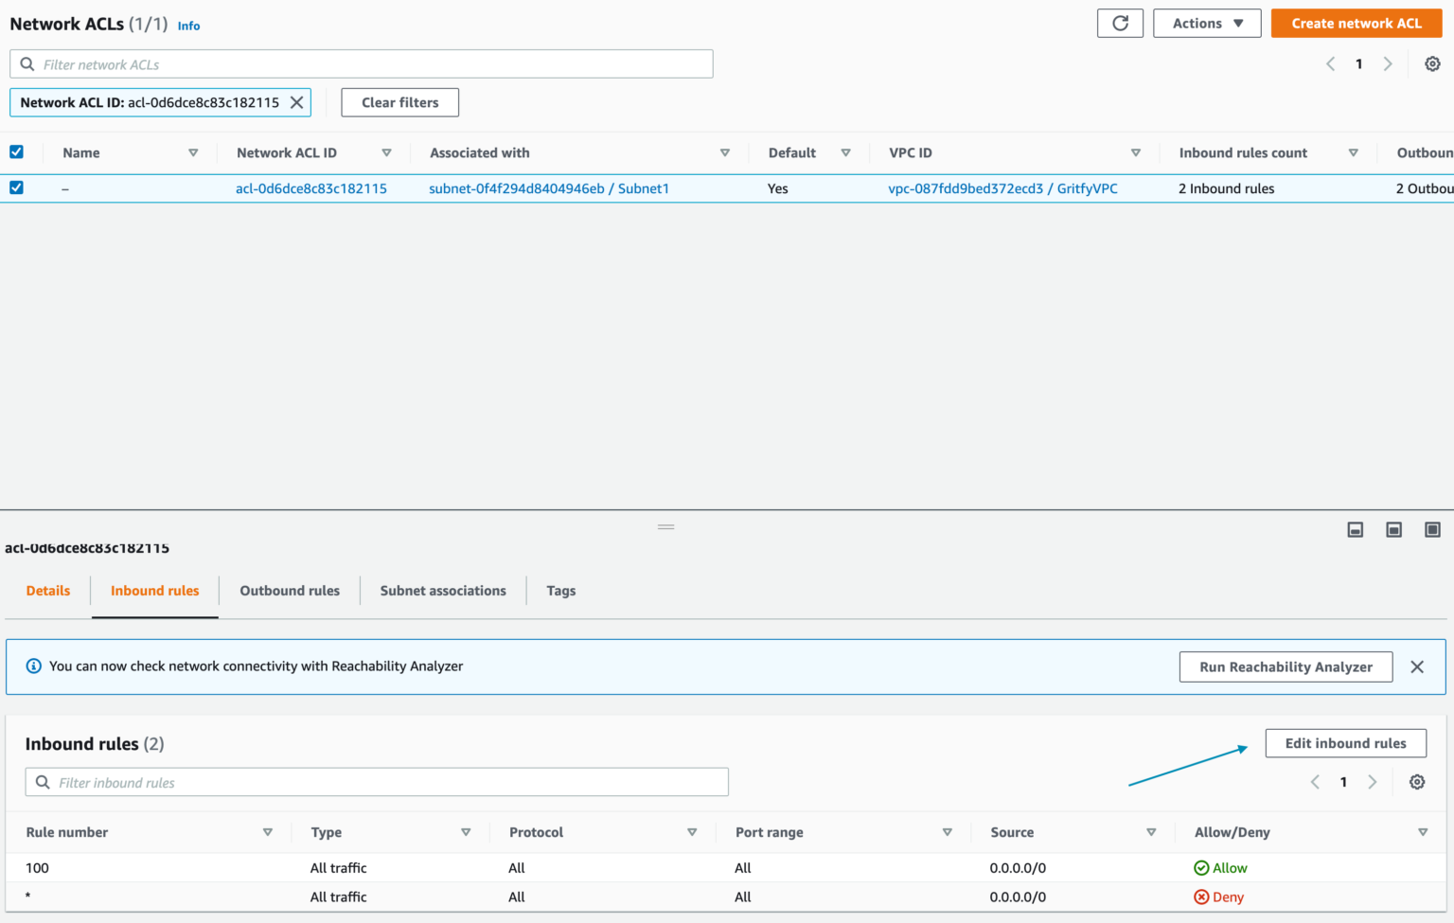Deselect the acl-0d6dce8c83c182115 row checkbox
This screenshot has width=1454, height=923.
[16, 187]
